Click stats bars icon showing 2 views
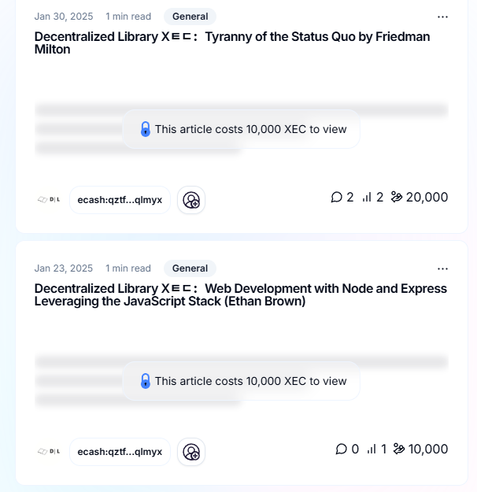The image size is (477, 492). point(367,198)
